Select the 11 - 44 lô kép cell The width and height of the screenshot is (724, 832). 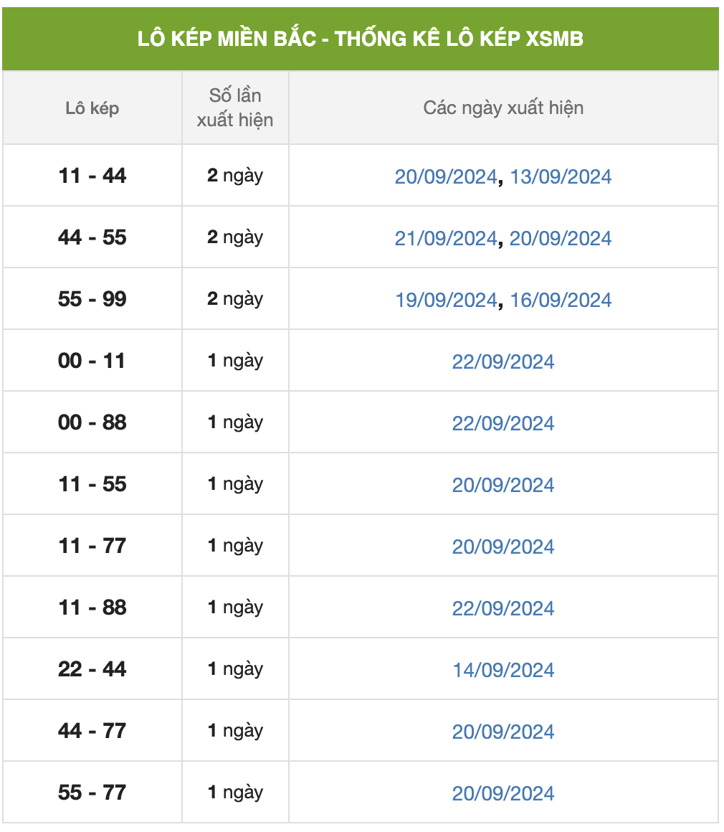tap(92, 176)
